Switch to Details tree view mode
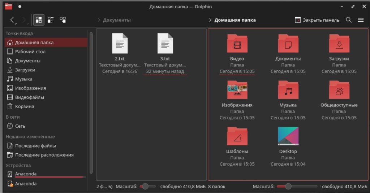Screen dimensions: 370x193 point(63,20)
